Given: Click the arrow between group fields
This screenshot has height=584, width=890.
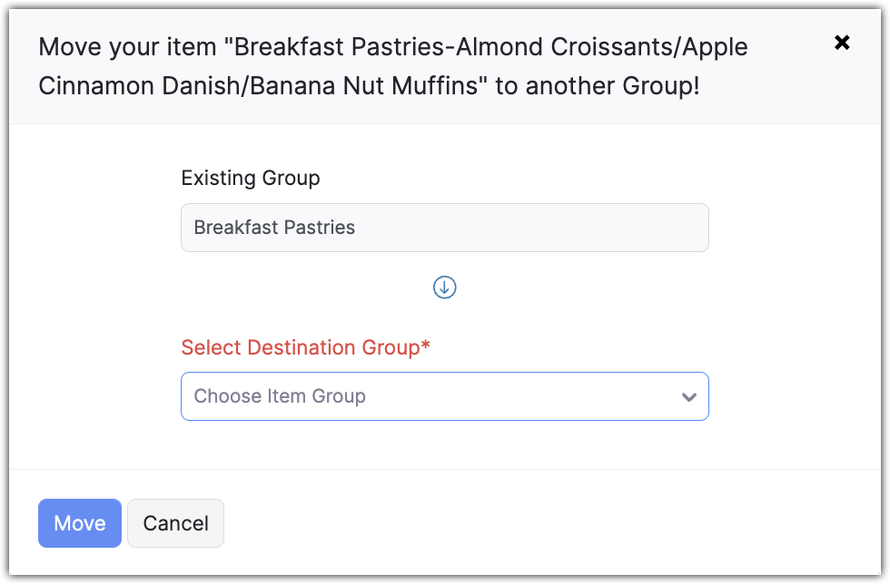Looking at the screenshot, I should click(444, 287).
